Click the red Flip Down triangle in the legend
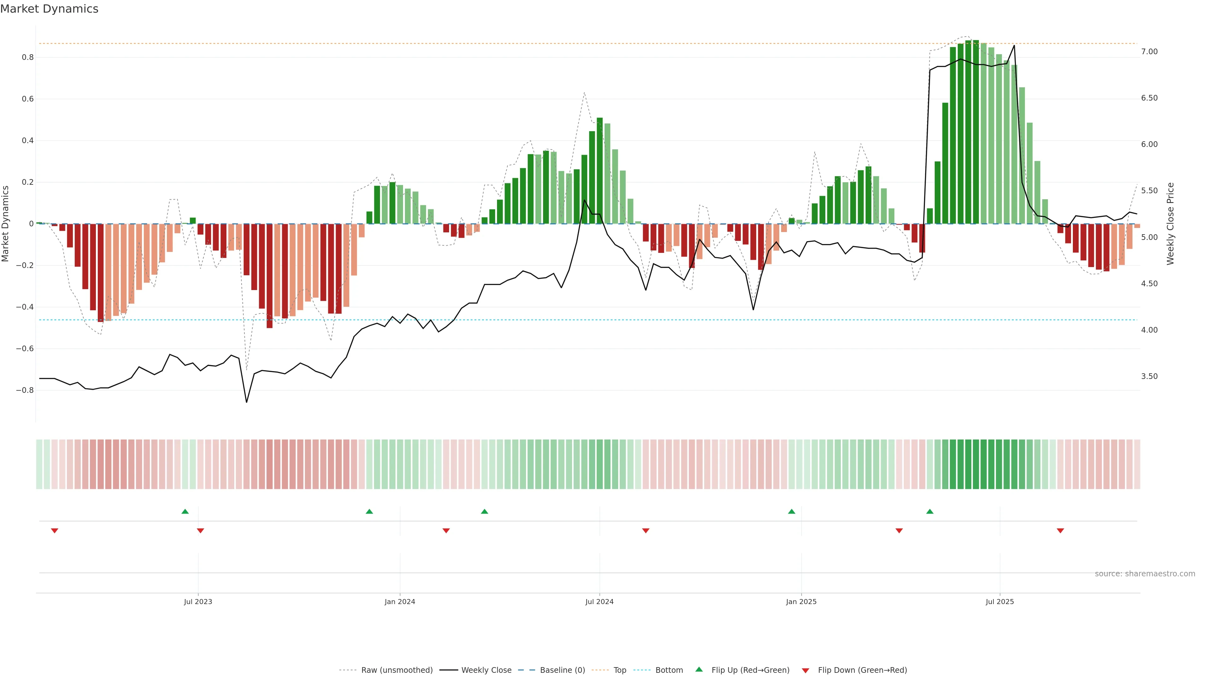This screenshot has width=1211, height=681. (805, 670)
